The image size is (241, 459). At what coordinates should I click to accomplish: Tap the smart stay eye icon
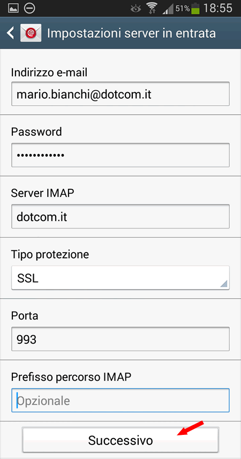[x=135, y=9]
